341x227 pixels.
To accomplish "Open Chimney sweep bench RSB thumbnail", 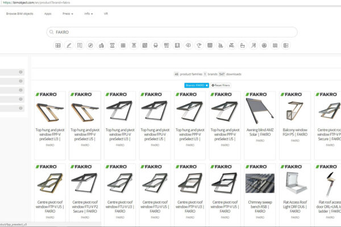I will point(260,183).
